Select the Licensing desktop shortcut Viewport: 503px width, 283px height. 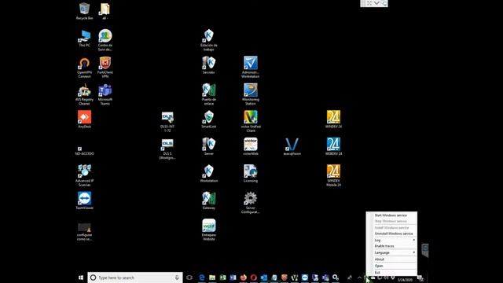[x=251, y=174]
